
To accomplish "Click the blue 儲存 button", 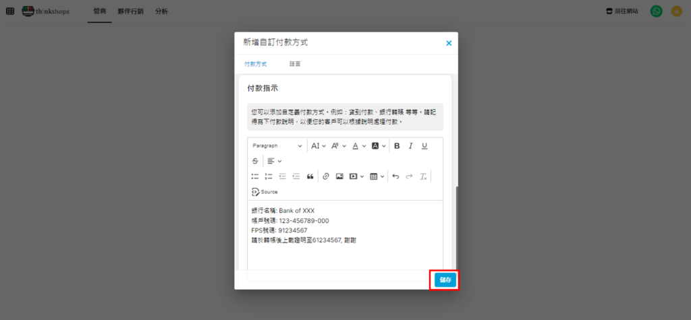I will pyautogui.click(x=445, y=280).
